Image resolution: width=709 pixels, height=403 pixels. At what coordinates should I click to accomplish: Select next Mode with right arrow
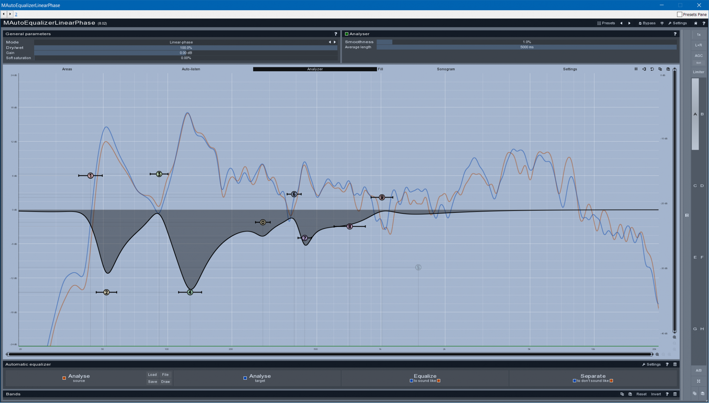coord(335,42)
